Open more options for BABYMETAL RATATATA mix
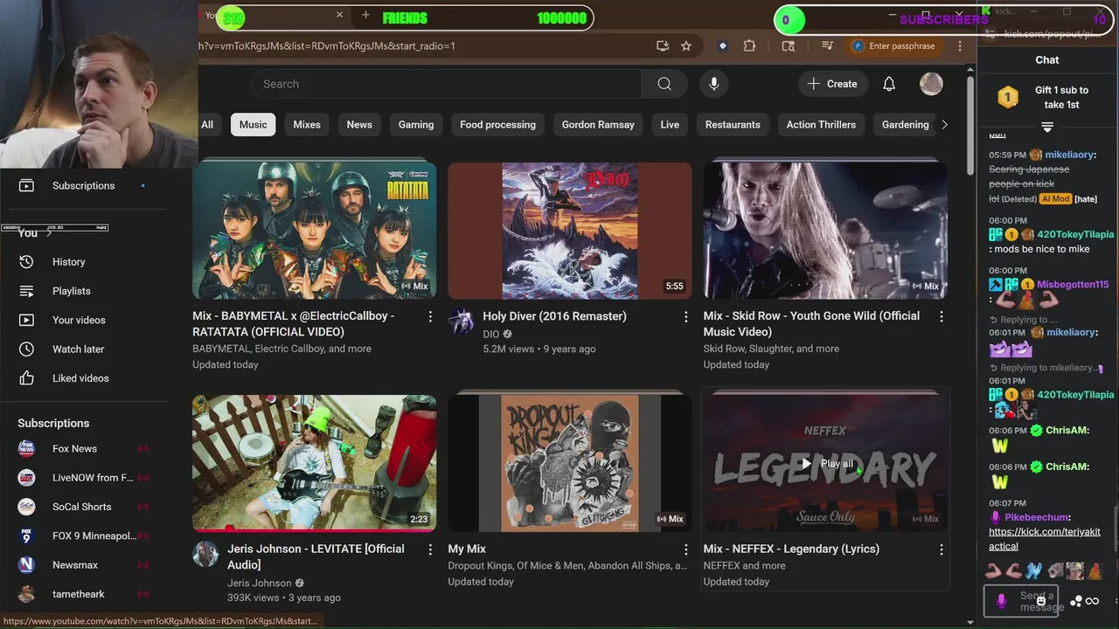This screenshot has height=629, width=1119. click(x=430, y=317)
